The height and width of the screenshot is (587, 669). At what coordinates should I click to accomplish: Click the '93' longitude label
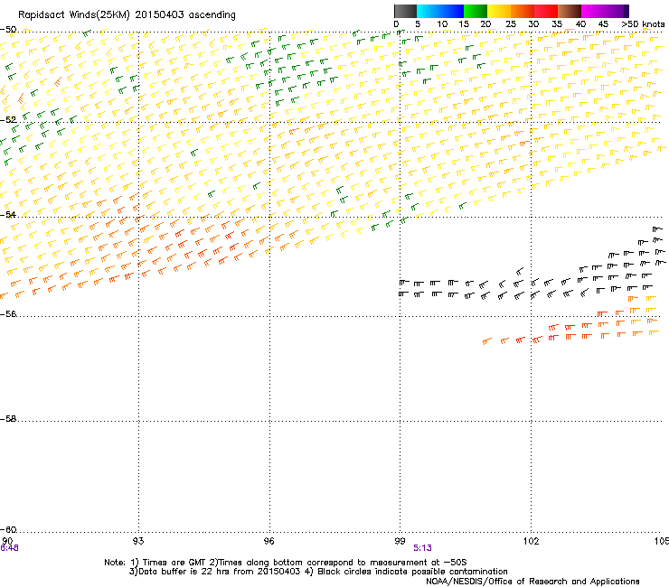tap(138, 541)
